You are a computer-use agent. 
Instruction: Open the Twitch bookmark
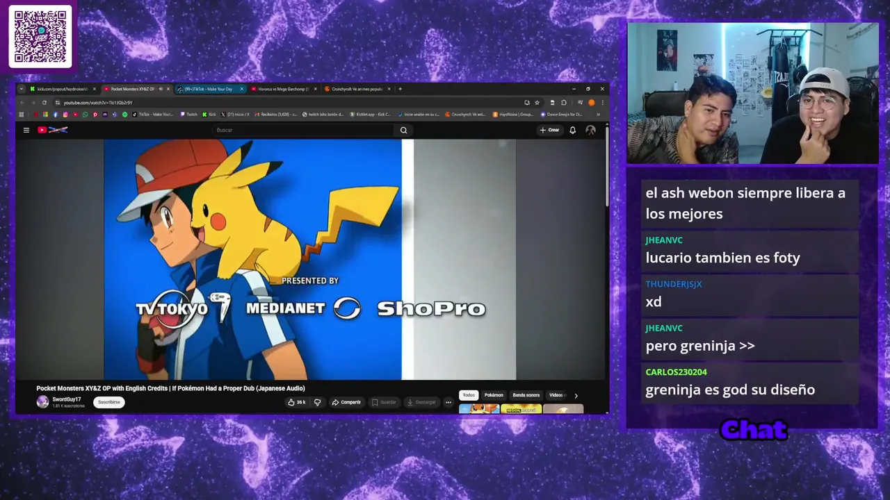(188, 114)
